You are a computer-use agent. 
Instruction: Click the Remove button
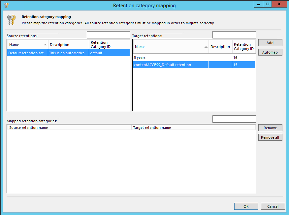coord(270,128)
